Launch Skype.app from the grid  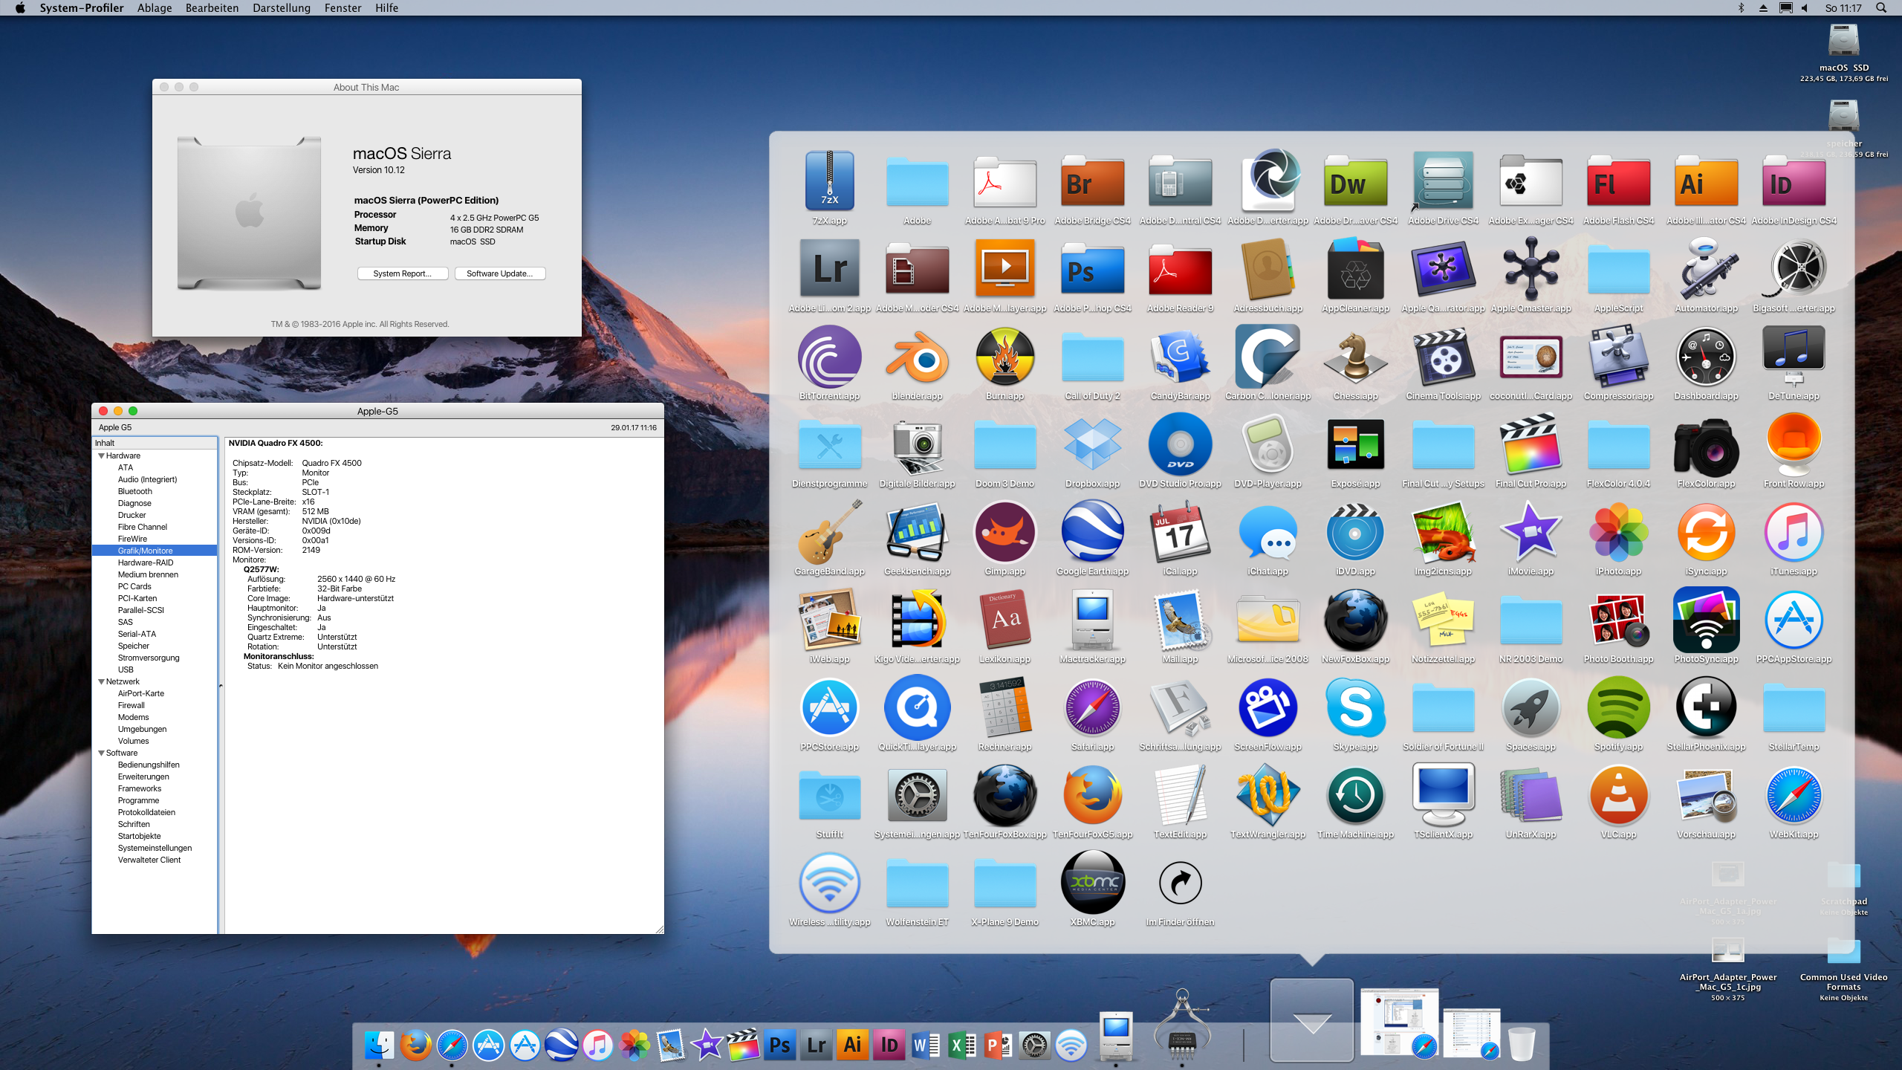[1355, 707]
